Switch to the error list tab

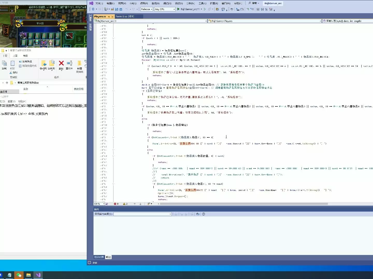coord(99,257)
